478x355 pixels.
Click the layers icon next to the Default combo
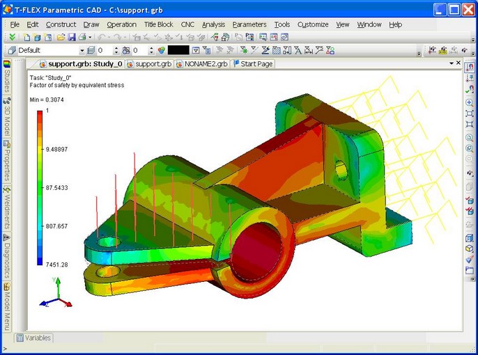point(91,50)
